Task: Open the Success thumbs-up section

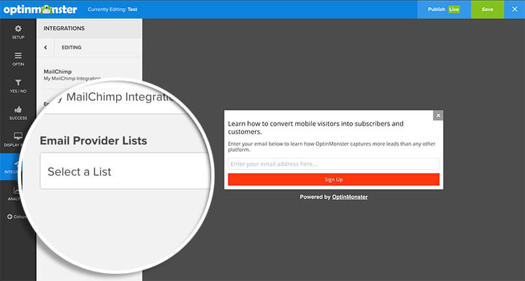Action: coord(18,113)
